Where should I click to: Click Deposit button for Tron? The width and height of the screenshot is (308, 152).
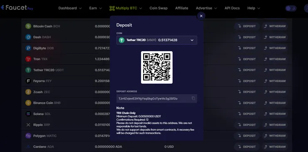pyautogui.click(x=247, y=59)
